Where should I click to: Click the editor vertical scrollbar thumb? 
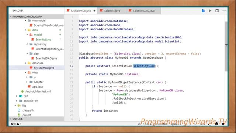(226, 47)
